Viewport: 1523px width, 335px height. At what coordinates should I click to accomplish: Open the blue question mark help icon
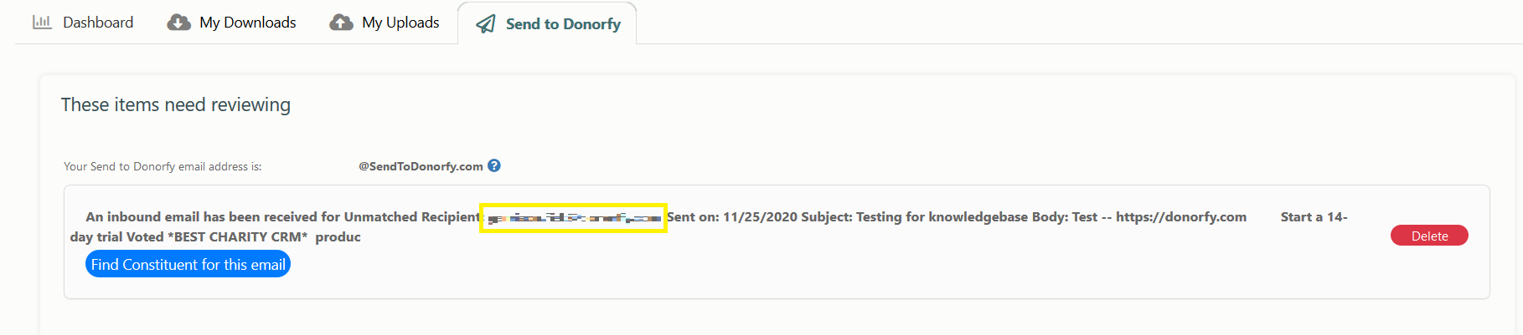(494, 165)
